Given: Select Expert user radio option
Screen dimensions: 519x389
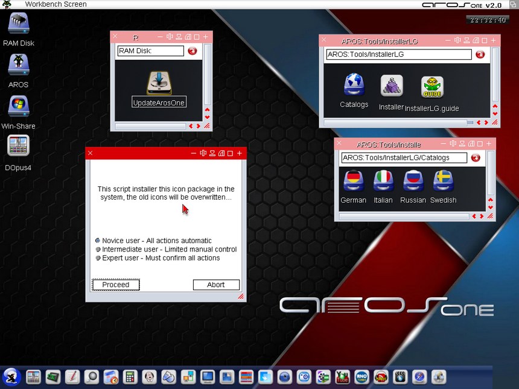Looking at the screenshot, I should click(98, 258).
